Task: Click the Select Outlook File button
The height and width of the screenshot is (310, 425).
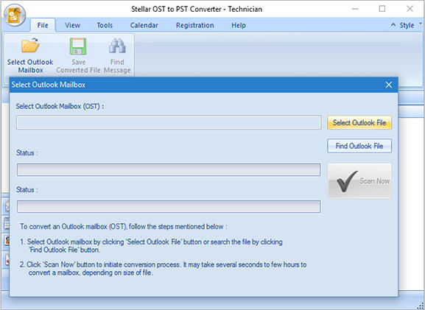Action: coord(359,123)
